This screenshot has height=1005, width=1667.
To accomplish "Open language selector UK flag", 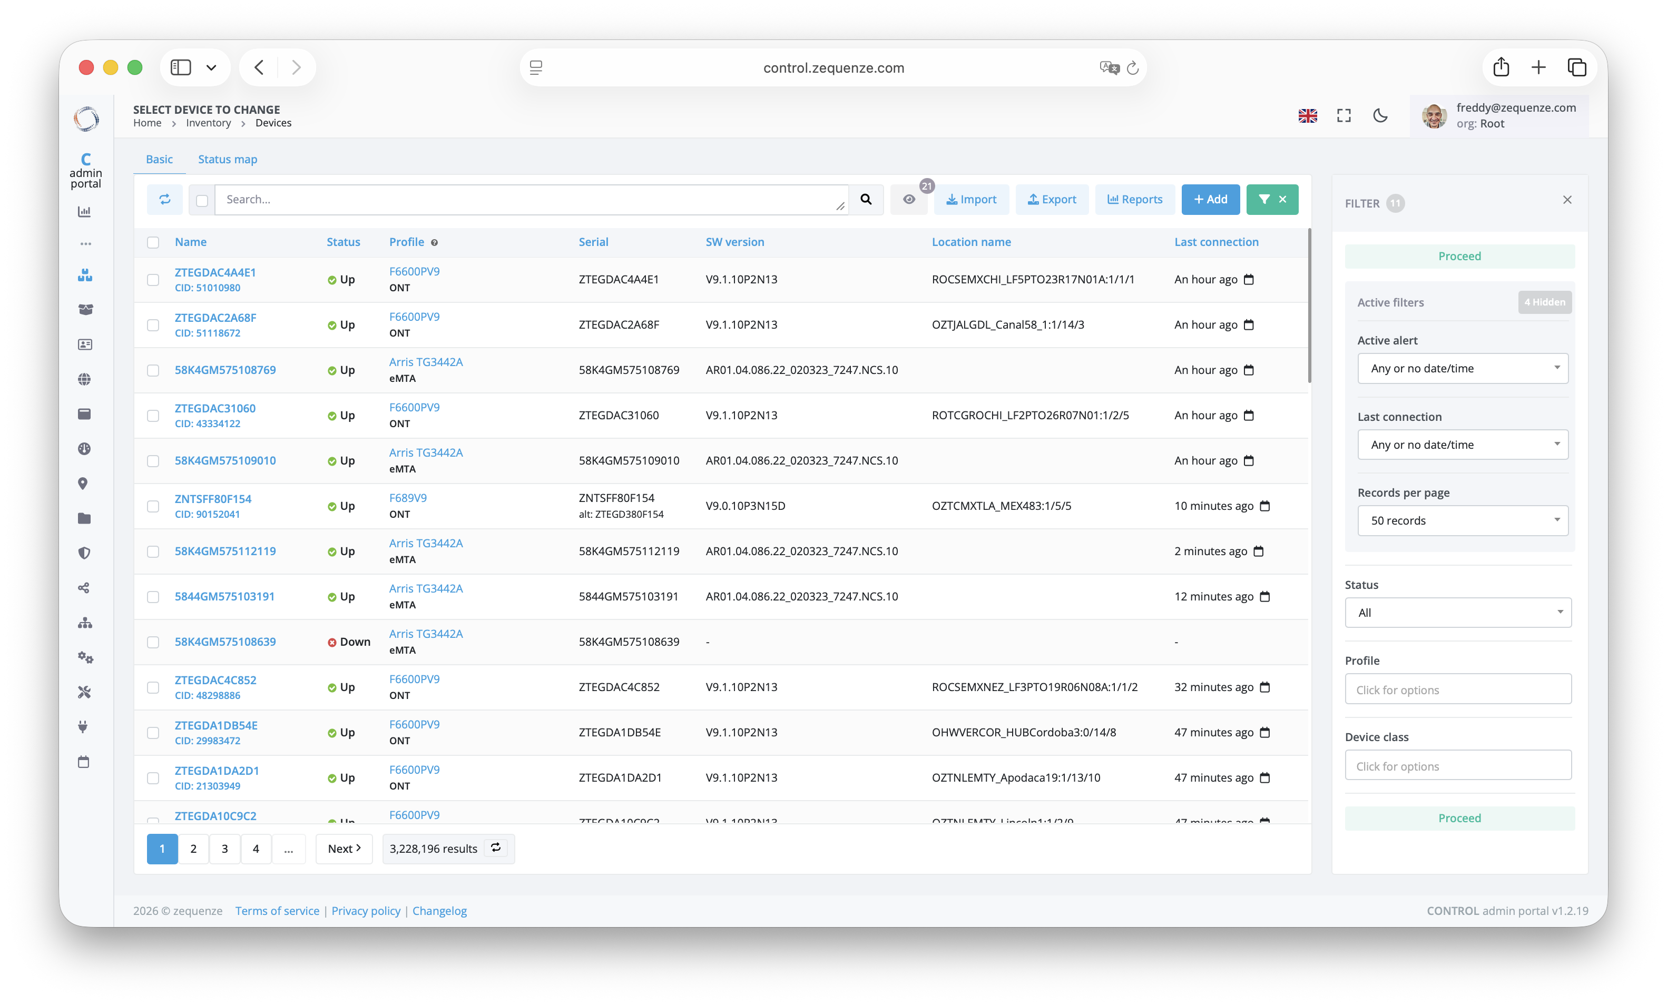I will coord(1307,116).
